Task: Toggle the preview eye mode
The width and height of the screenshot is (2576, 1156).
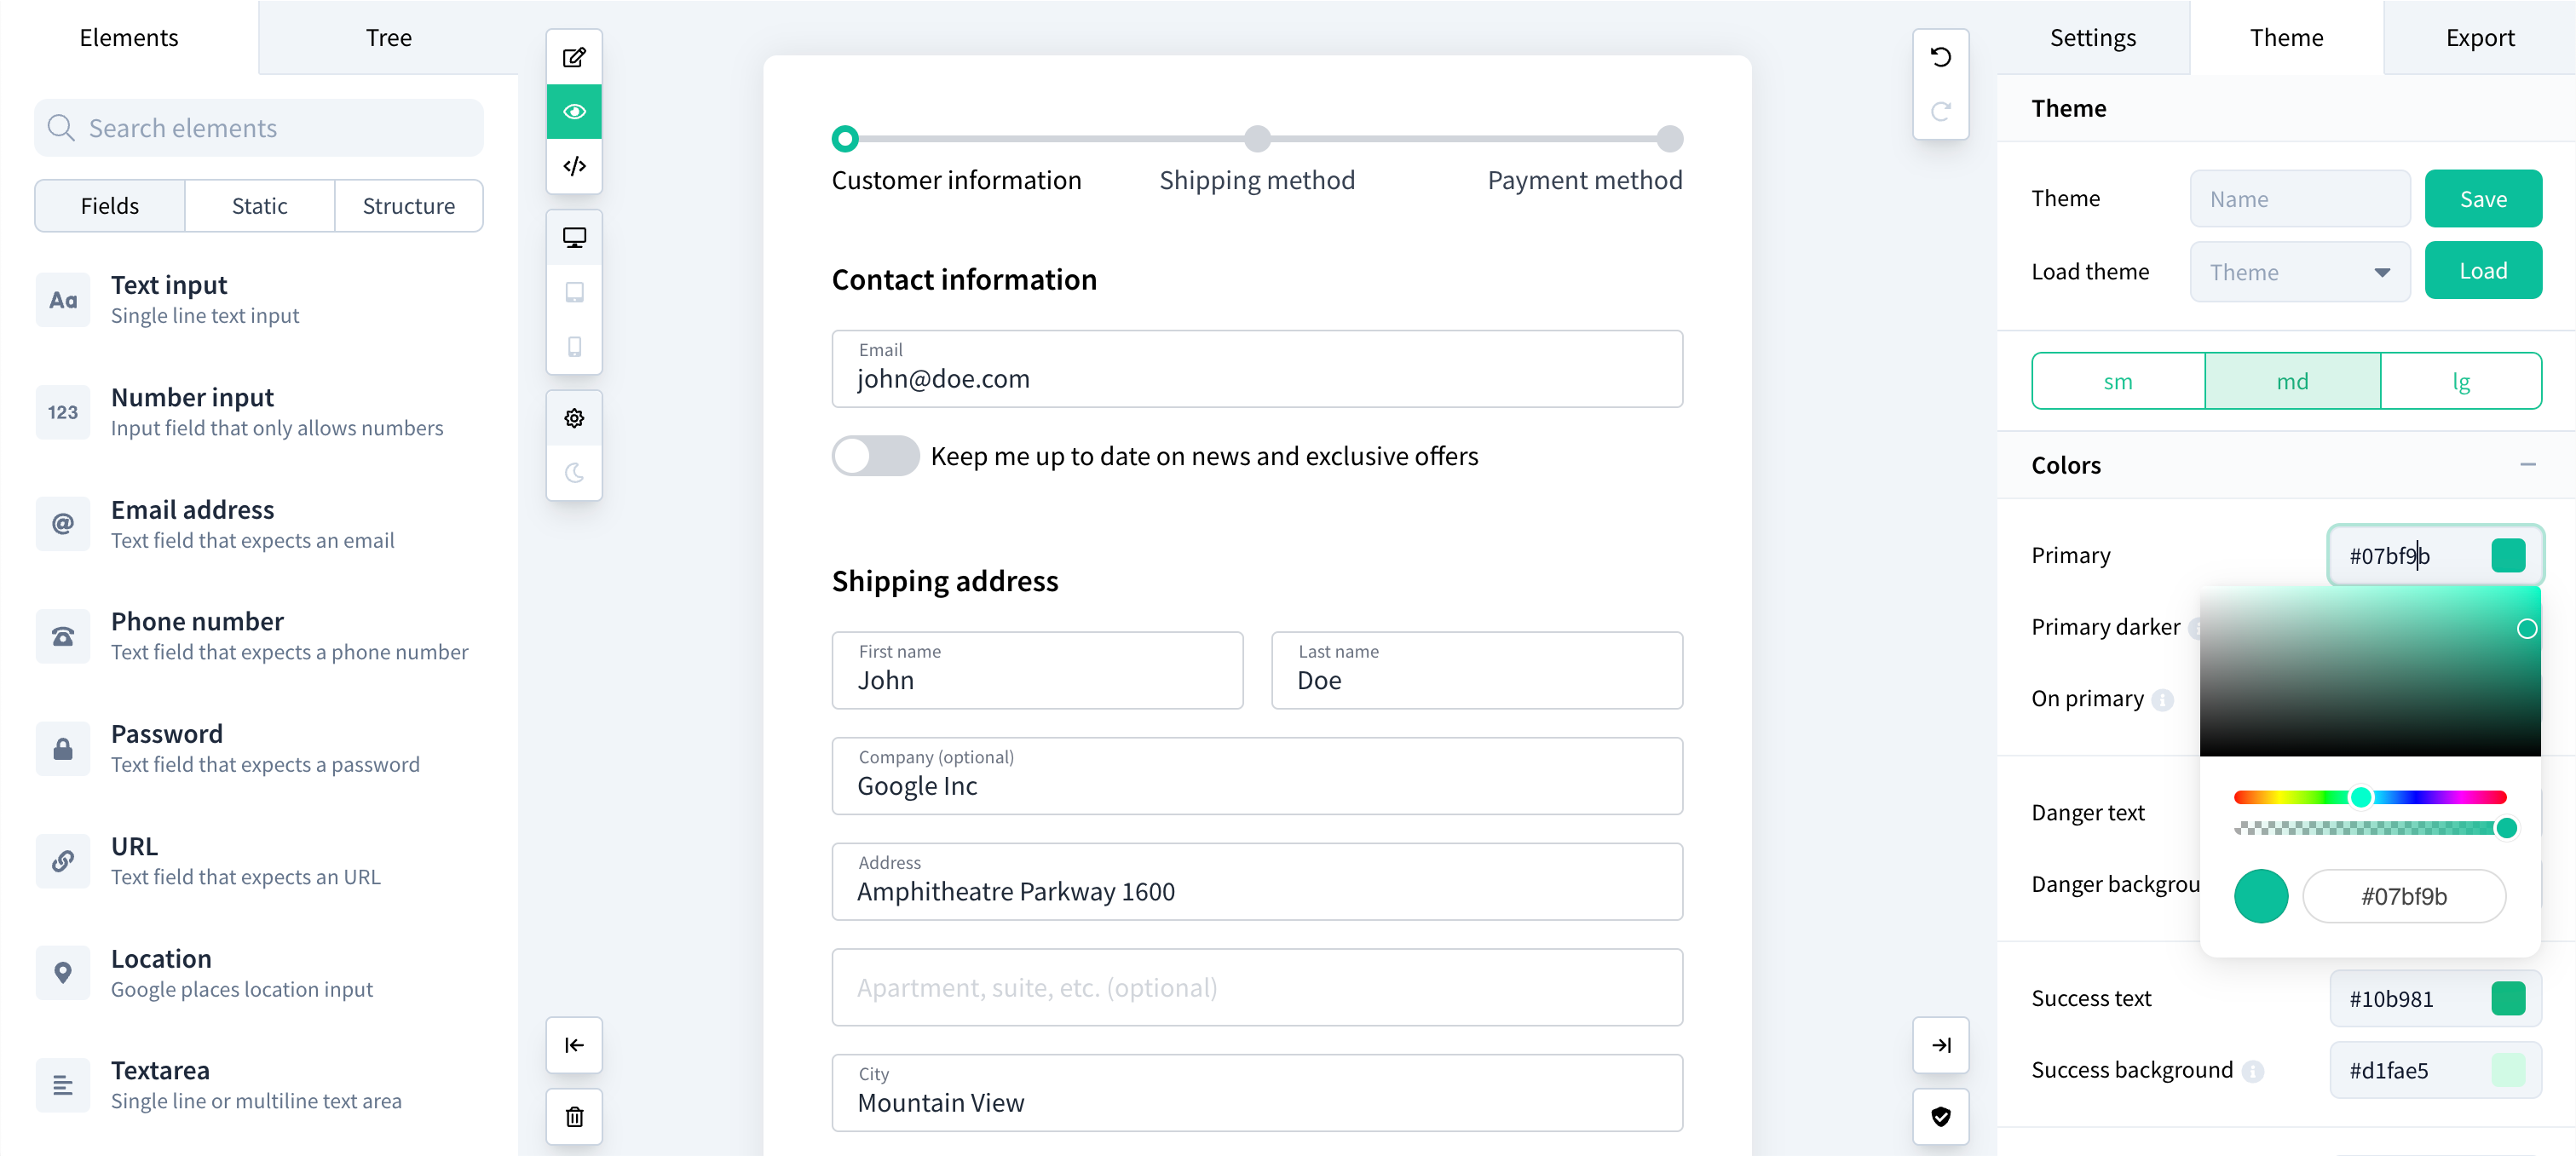Action: coord(574,111)
